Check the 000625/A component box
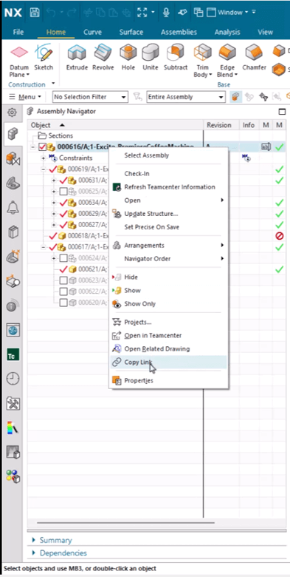Viewport: 290px width, 577px height. 63,192
